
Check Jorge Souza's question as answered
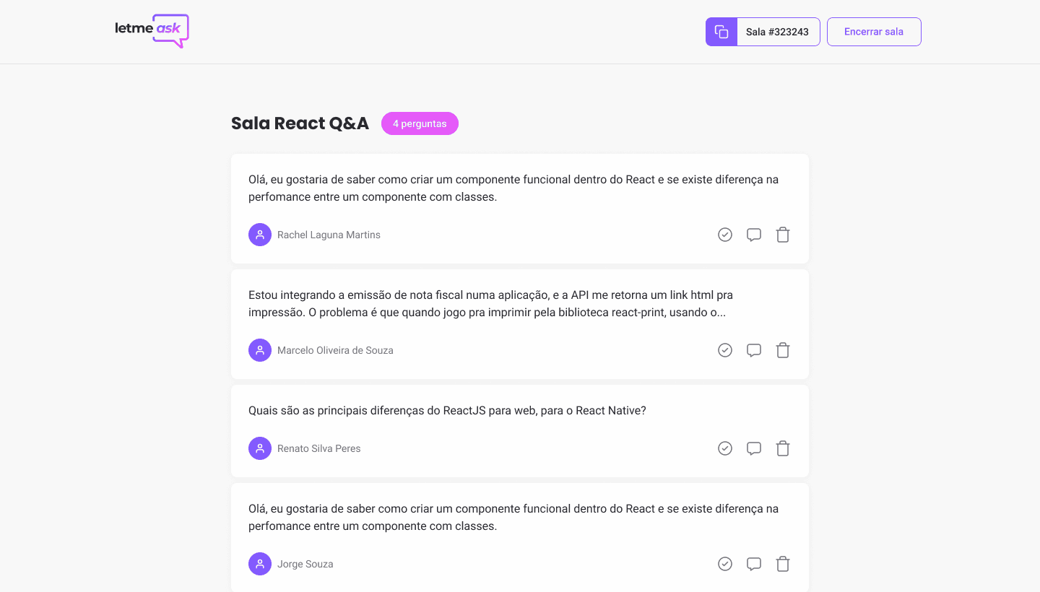pos(725,564)
